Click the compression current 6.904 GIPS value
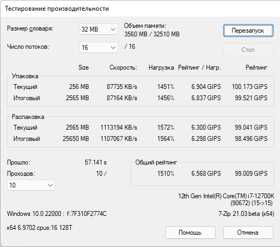This screenshot has height=247, width=280. click(206, 87)
